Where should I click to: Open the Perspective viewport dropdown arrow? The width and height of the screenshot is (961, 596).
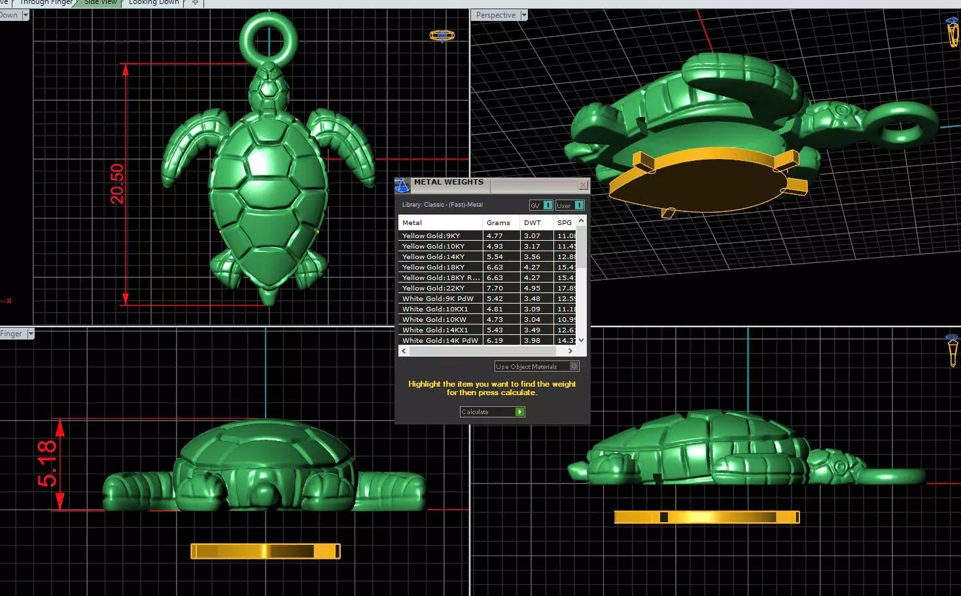pos(523,15)
